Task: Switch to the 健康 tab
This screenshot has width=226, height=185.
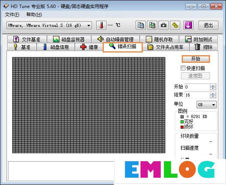Action: click(89, 47)
